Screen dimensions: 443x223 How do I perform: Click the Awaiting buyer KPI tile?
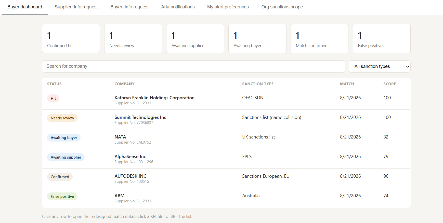(x=257, y=38)
